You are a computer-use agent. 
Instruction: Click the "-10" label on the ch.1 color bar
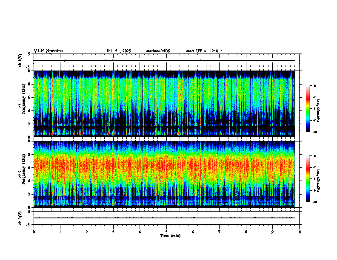coord(315,132)
